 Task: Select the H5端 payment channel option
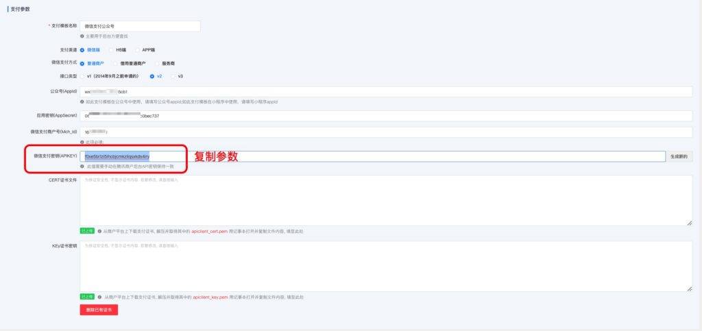(x=111, y=50)
